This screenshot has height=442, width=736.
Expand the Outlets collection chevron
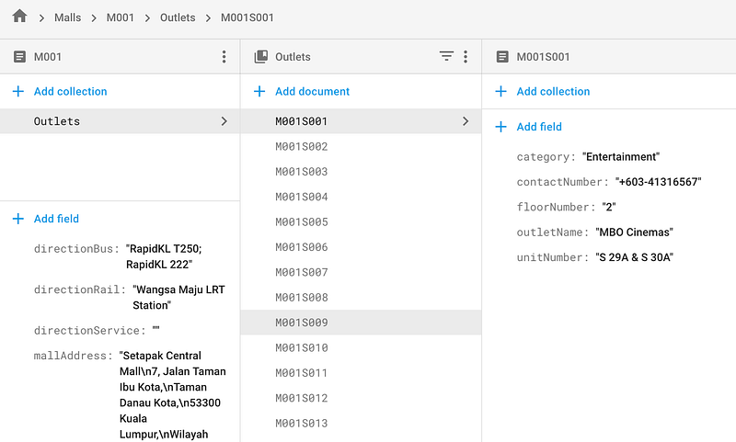(x=224, y=121)
